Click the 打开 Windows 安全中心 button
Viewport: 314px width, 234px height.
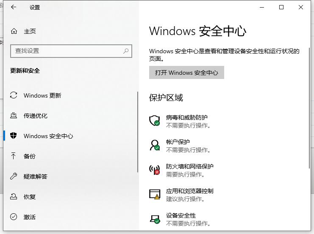(186, 73)
